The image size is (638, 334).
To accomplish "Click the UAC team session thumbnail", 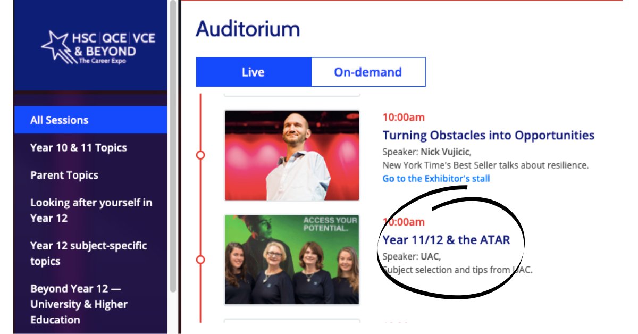I will tap(292, 260).
